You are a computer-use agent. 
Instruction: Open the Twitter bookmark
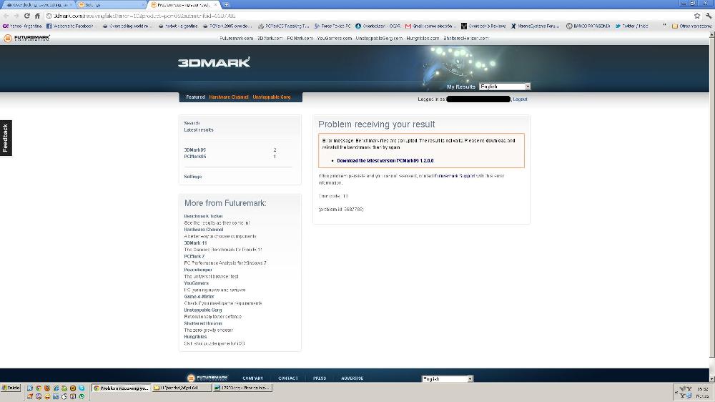(x=631, y=26)
